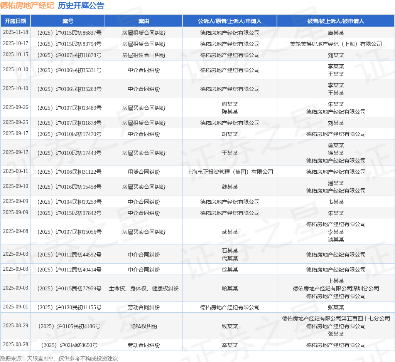The image size is (395, 362).
Task: Click the 数据来源 天眼查APP footer note
Action: 59,358
